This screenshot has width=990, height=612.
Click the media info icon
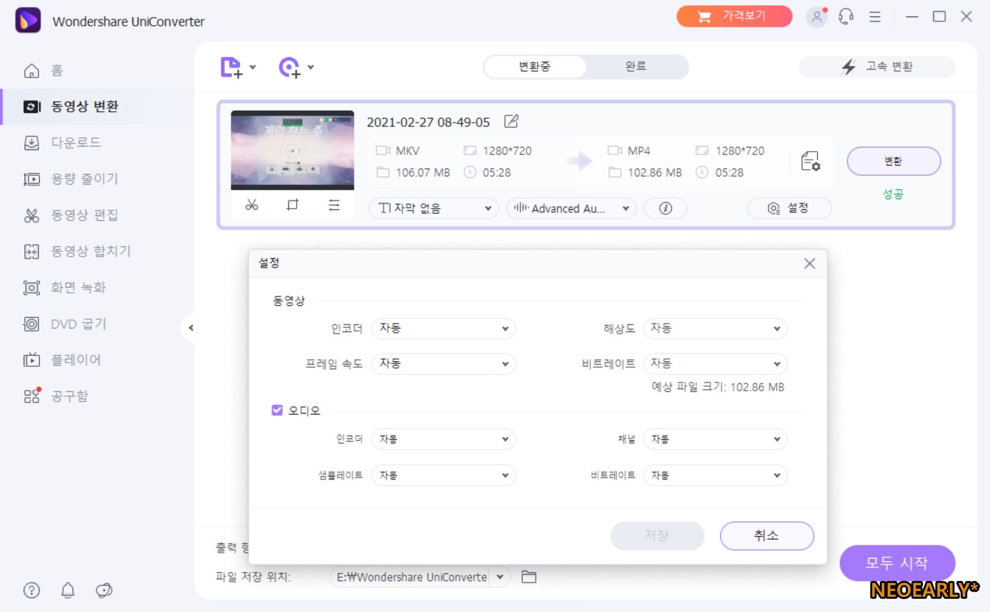tap(665, 208)
